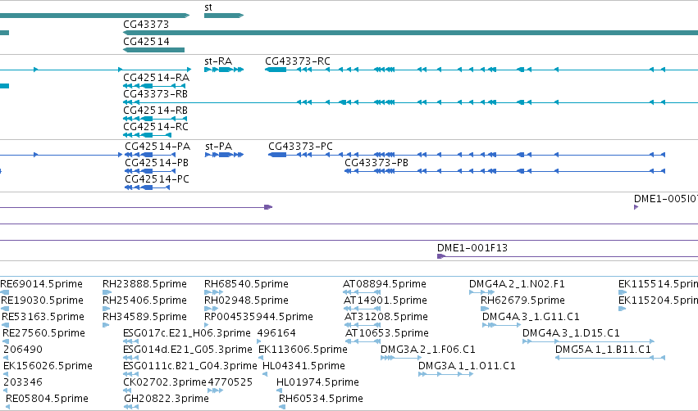
Task: Click the 206490 feature label
Action: (23, 350)
